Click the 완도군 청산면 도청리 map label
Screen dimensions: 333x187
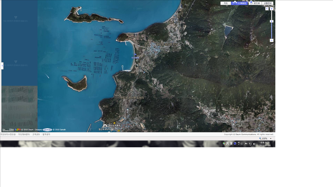click(x=132, y=98)
